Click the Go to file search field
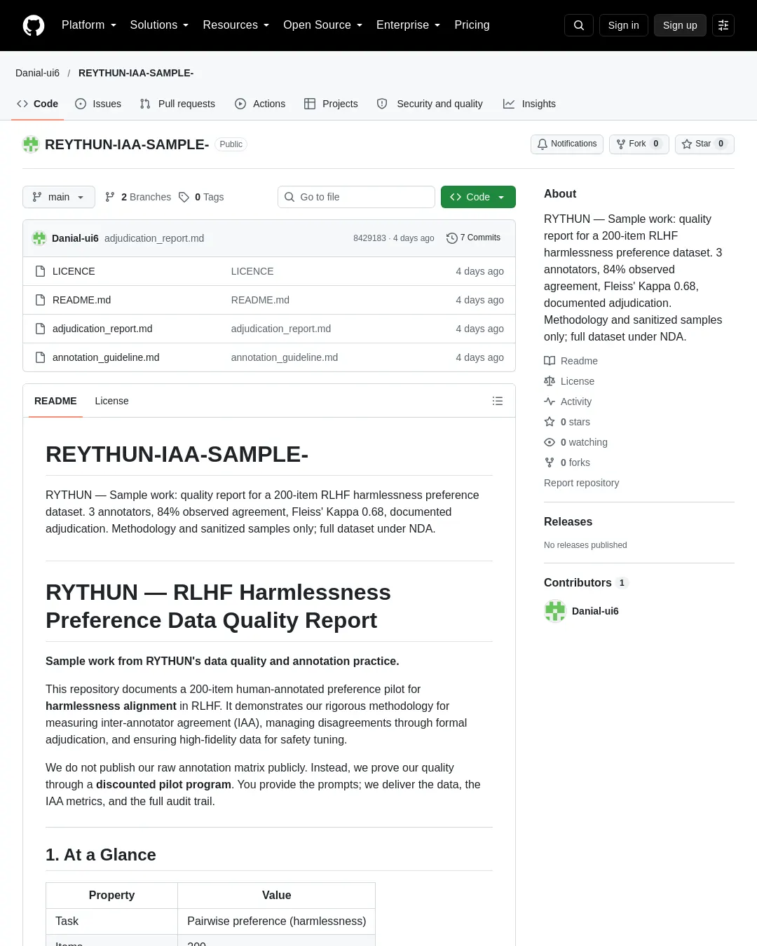This screenshot has width=757, height=946. click(357, 197)
